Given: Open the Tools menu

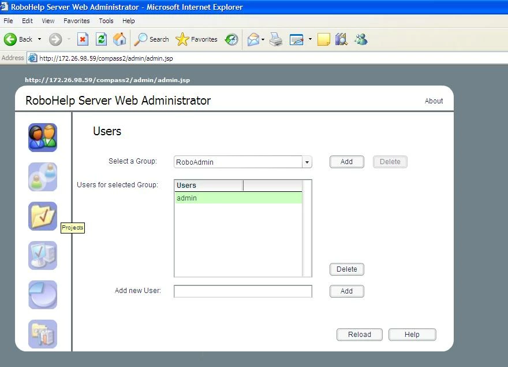Looking at the screenshot, I should (x=106, y=21).
